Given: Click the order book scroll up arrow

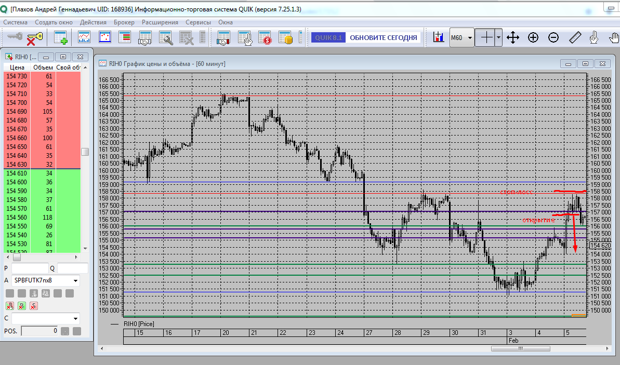Looking at the screenshot, I should pos(85,67).
